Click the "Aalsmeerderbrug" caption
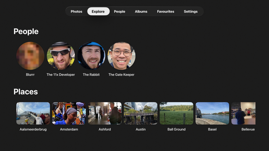269x151 pixels. click(x=33, y=129)
